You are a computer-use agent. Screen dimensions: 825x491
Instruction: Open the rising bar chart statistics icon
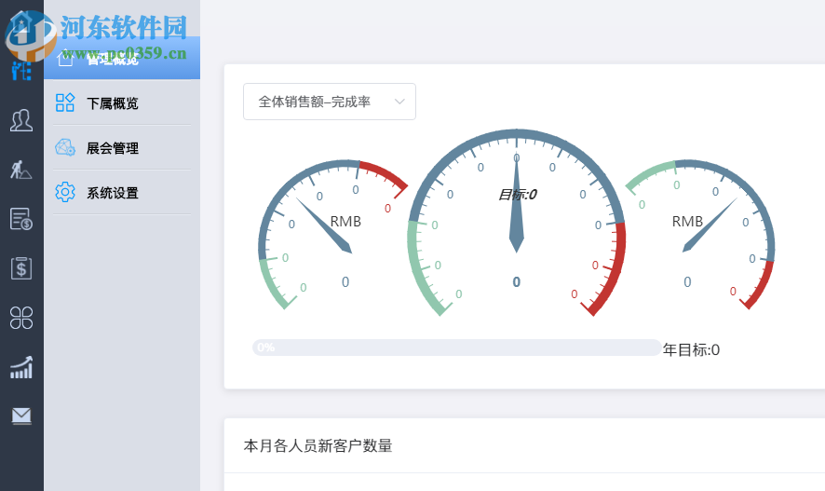(21, 367)
